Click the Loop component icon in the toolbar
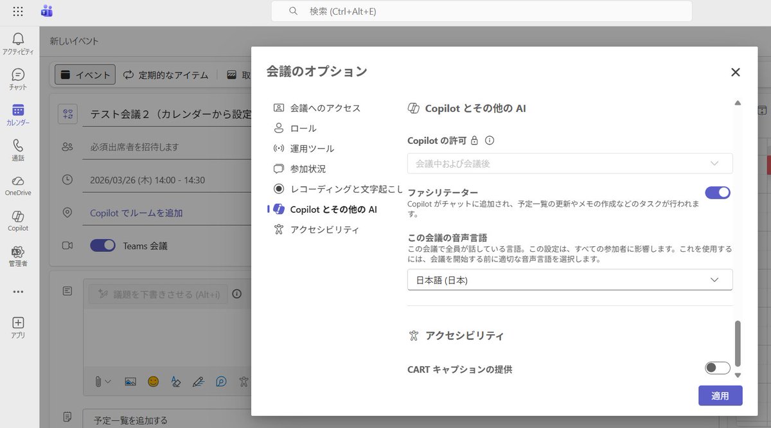Screen dimensions: 771x428 tap(220, 381)
